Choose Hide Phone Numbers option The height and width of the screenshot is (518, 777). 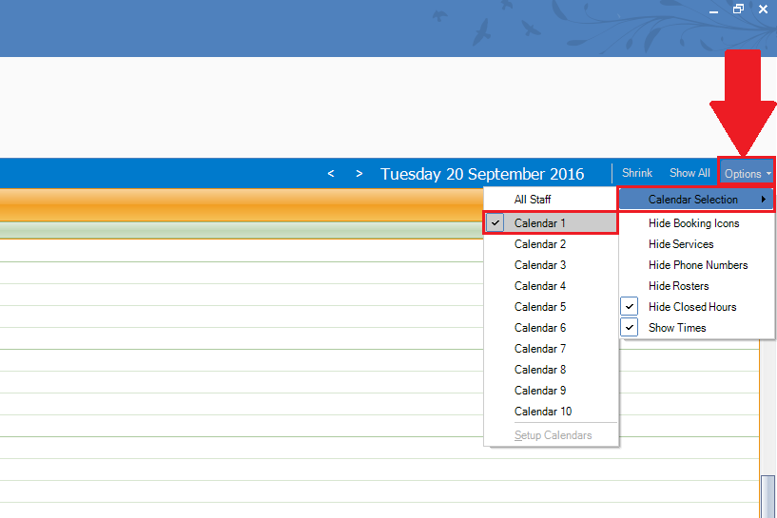tap(698, 265)
